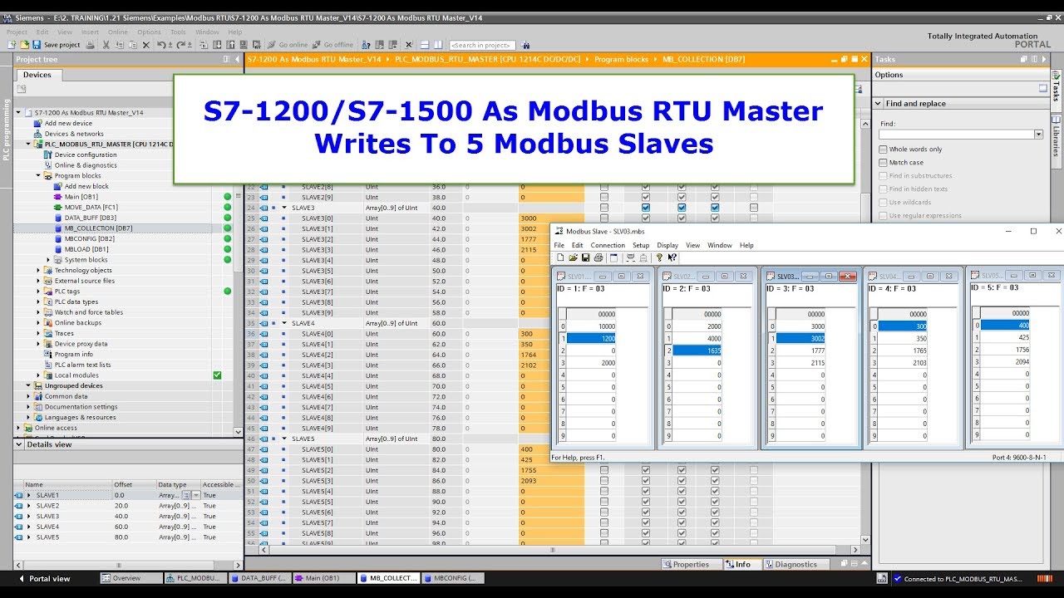This screenshot has width=1064, height=598.
Task: Open MOVE_DATA [FC1] block
Action: pyautogui.click(x=91, y=207)
